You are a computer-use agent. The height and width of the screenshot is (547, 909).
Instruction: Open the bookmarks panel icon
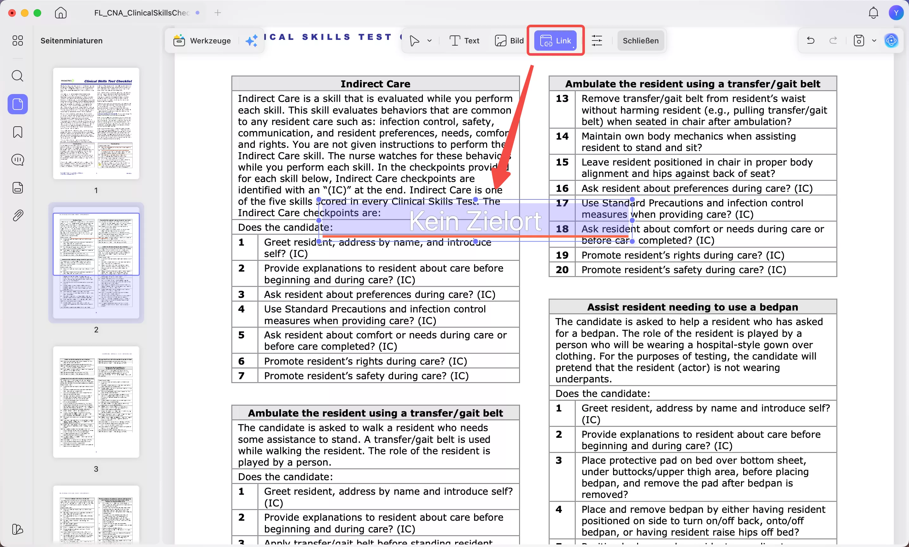tap(18, 132)
